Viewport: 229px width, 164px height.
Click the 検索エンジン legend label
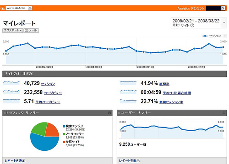74,126
